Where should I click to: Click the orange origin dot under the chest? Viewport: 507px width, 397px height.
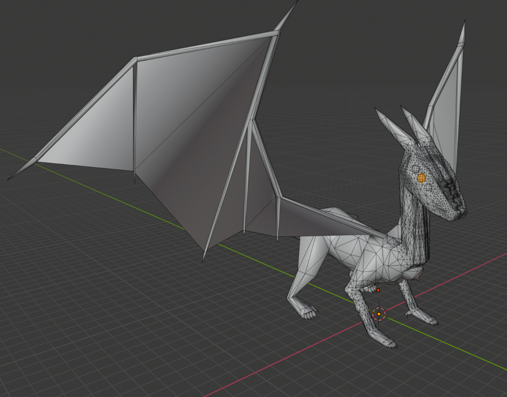378,290
